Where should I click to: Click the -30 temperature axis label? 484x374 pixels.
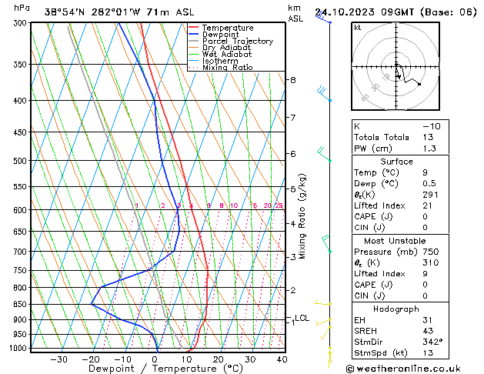tap(58, 359)
